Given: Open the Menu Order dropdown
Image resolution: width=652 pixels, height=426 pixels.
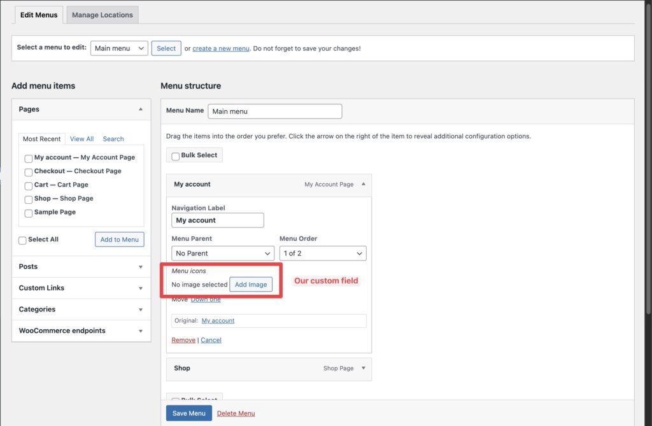Looking at the screenshot, I should [323, 253].
